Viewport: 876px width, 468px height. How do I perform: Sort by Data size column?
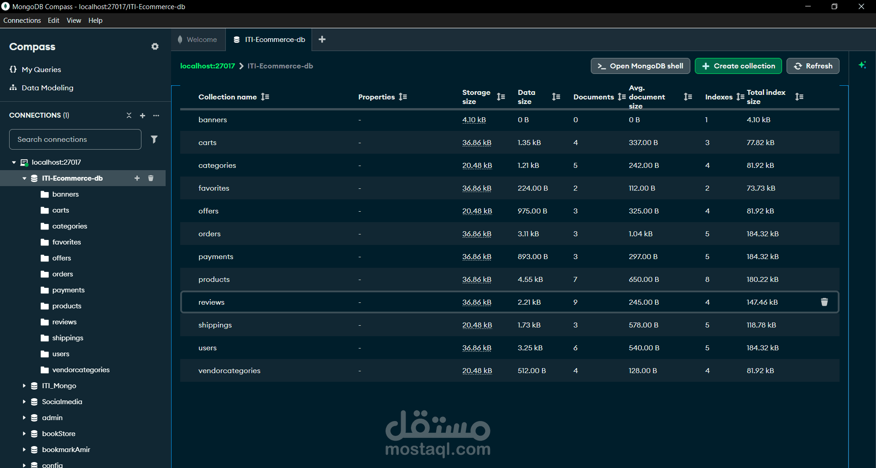tap(556, 97)
